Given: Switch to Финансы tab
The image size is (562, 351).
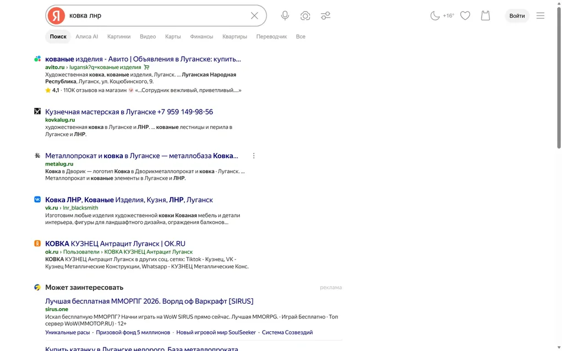Looking at the screenshot, I should coord(201,36).
